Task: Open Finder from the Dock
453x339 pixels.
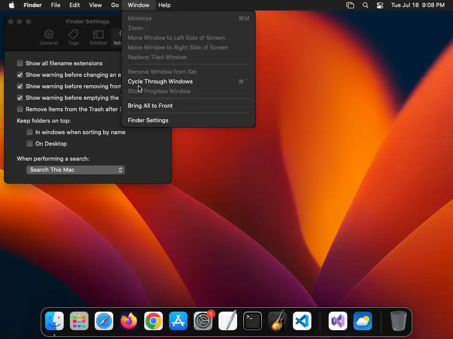Action: coord(54,321)
